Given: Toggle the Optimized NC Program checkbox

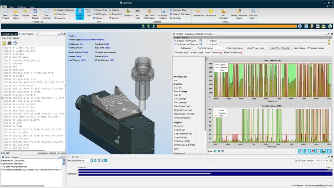Looking at the screenshot, I should click(x=175, y=44).
